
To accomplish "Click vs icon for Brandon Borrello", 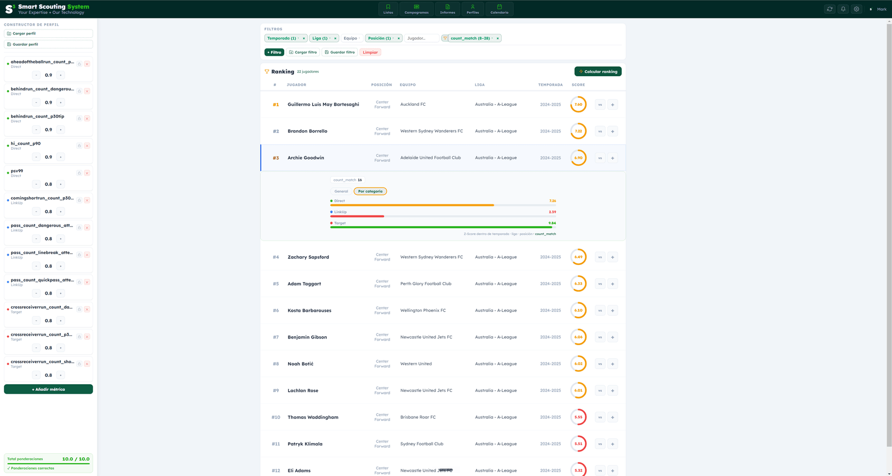I will click(600, 131).
